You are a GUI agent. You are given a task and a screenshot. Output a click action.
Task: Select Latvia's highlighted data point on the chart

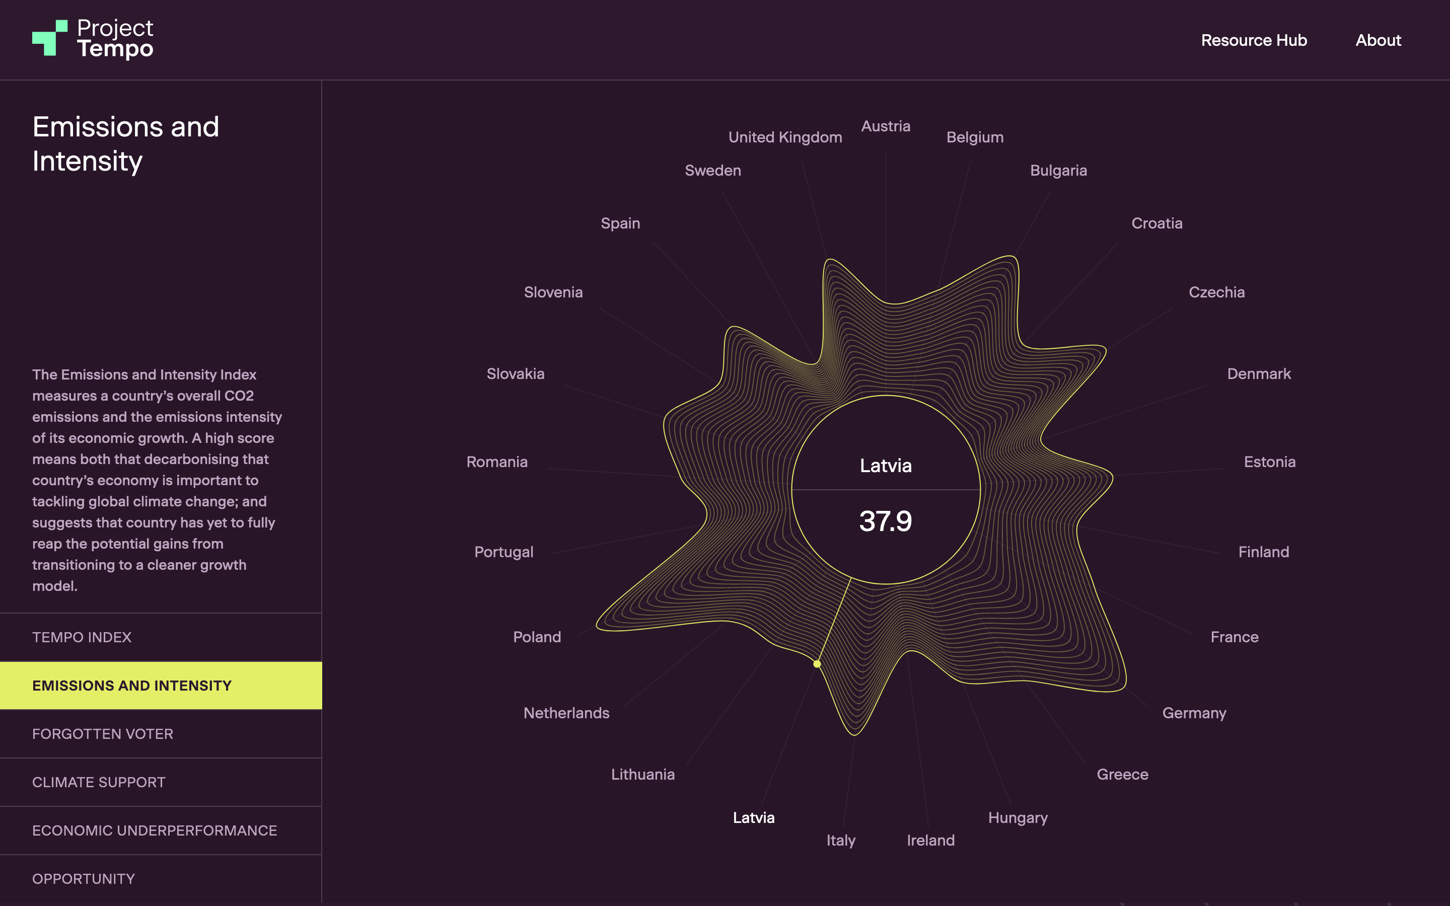tap(816, 663)
